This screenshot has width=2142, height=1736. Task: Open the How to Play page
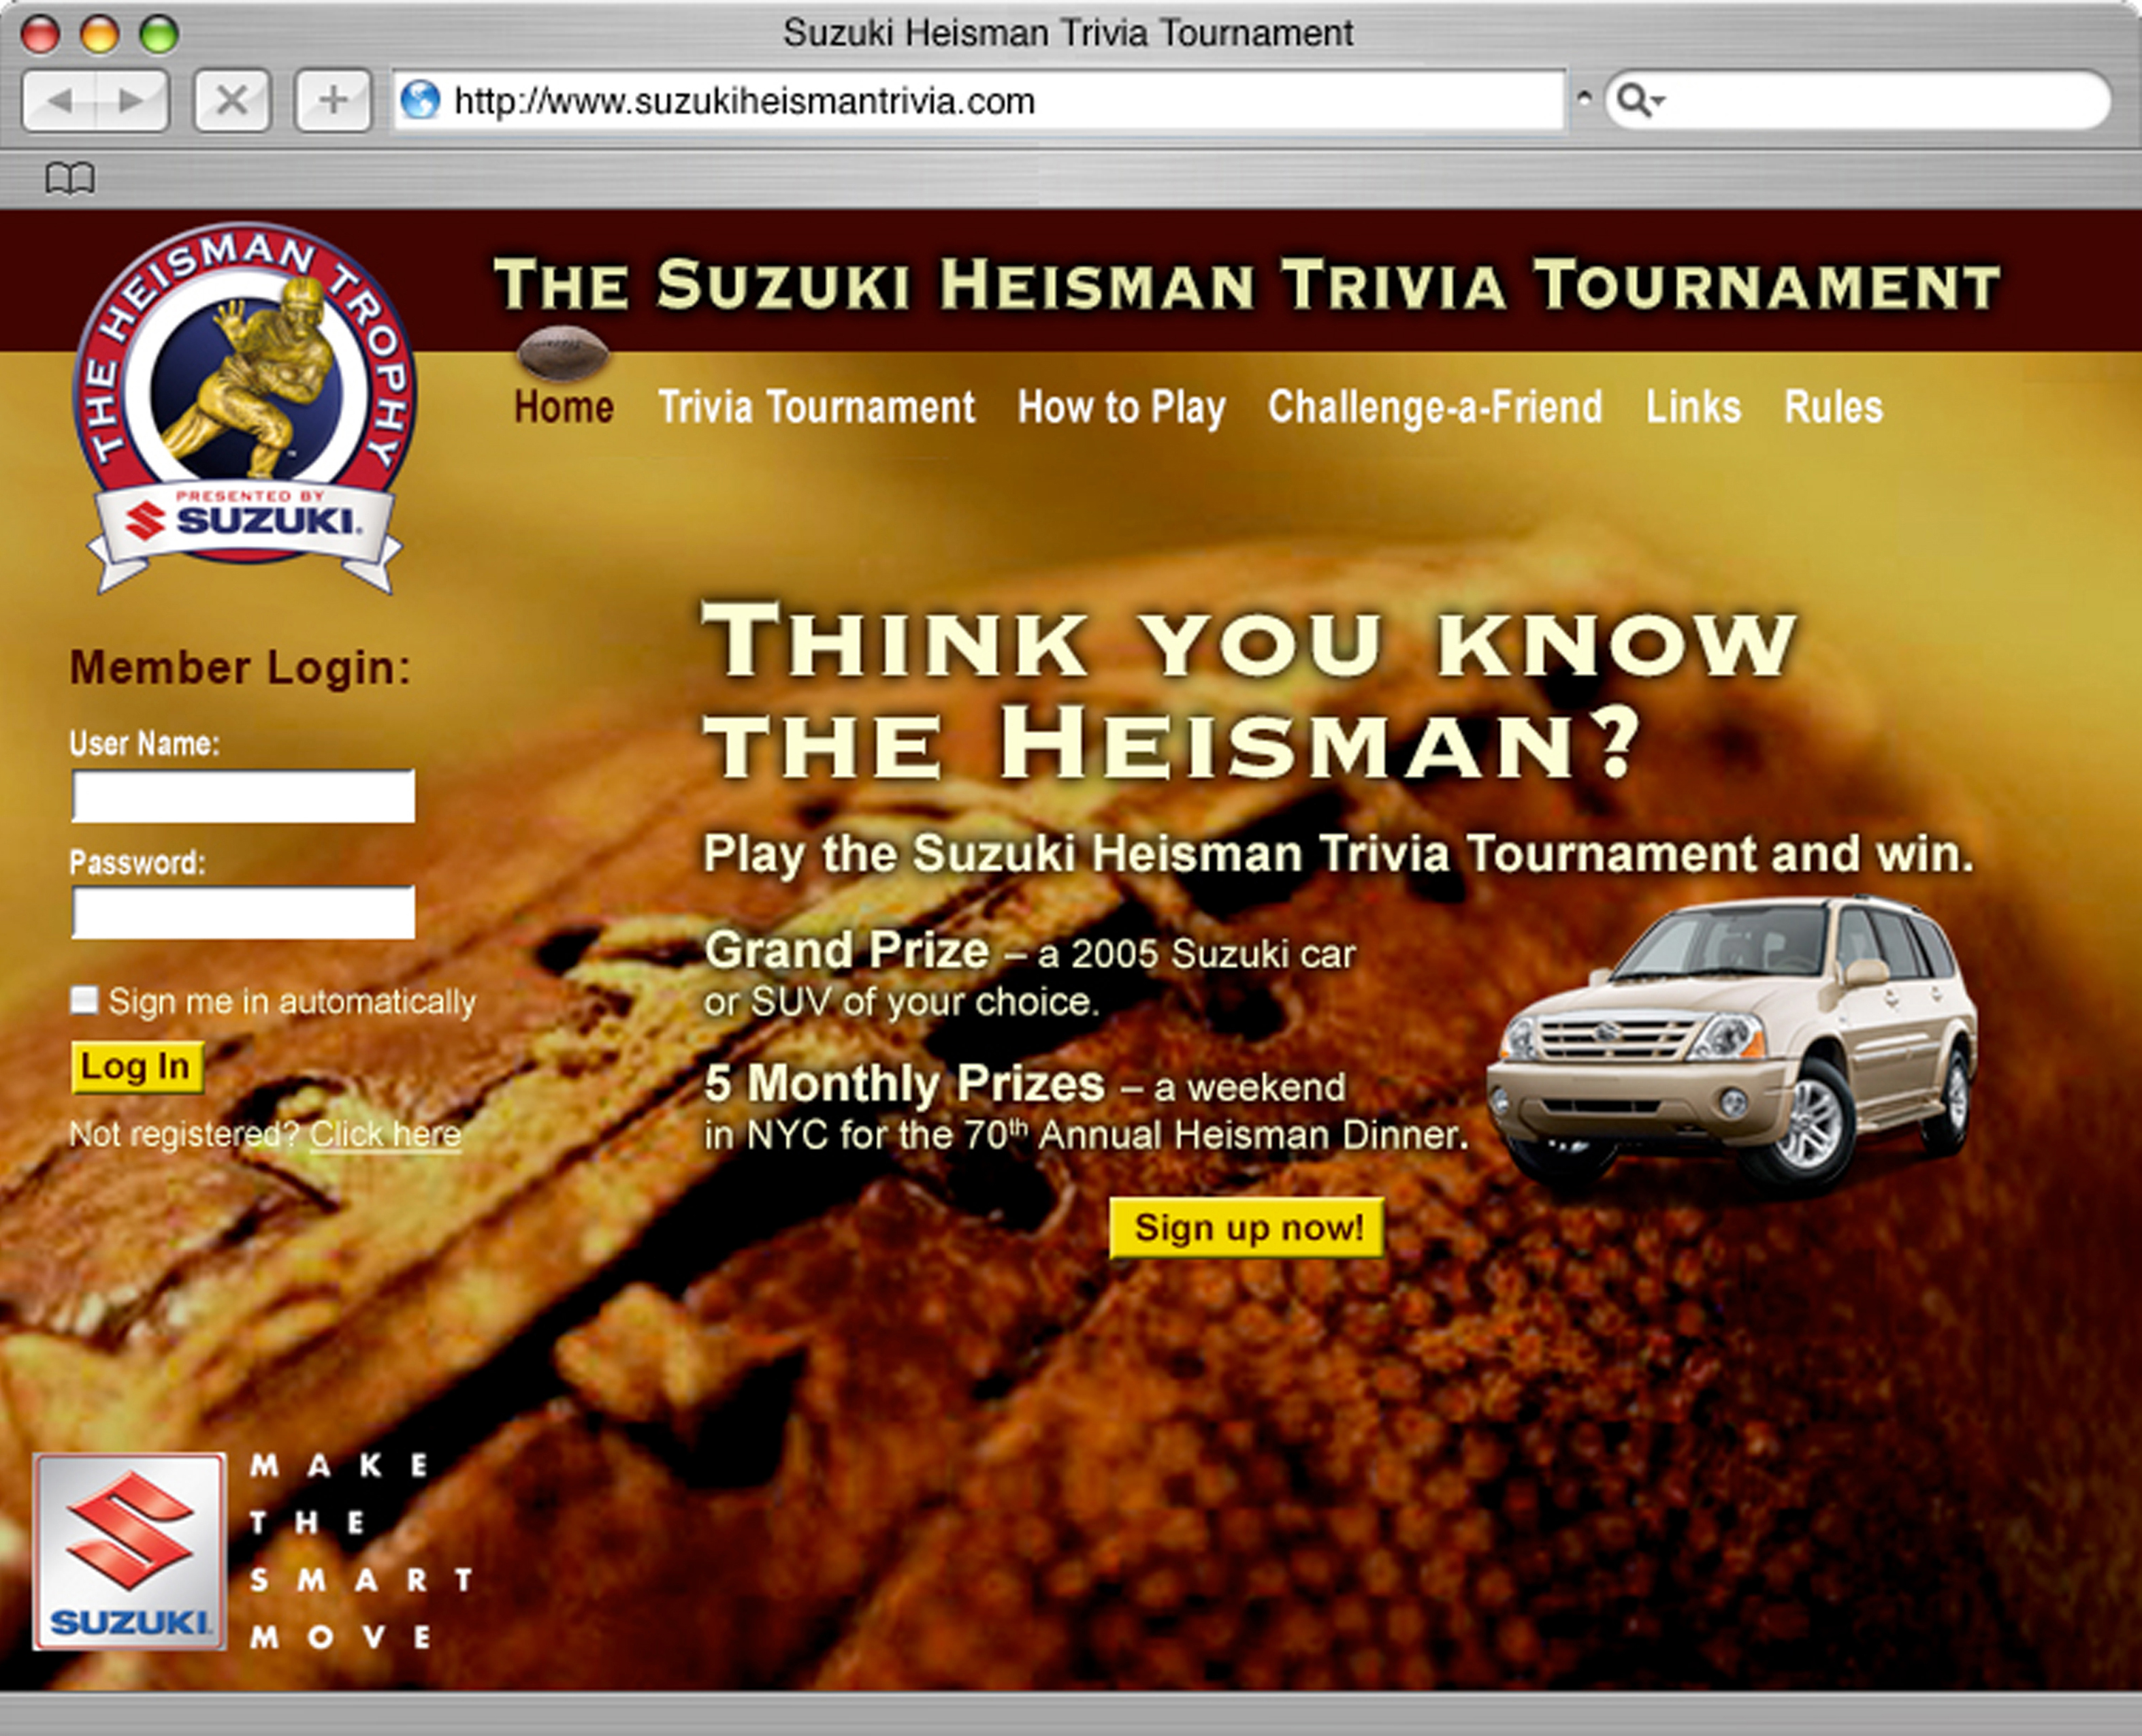click(x=1122, y=408)
